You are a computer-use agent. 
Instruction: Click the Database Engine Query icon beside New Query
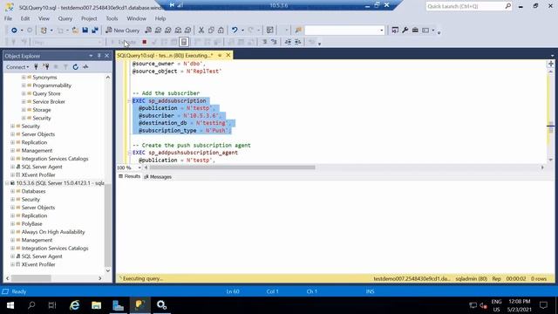[148, 31]
